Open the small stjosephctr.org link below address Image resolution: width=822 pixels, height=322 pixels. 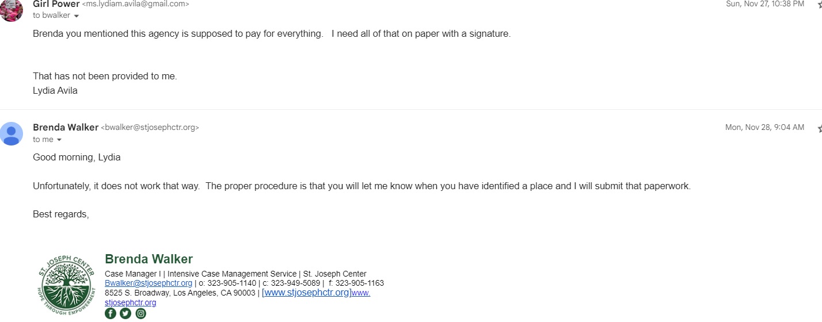[x=130, y=302]
